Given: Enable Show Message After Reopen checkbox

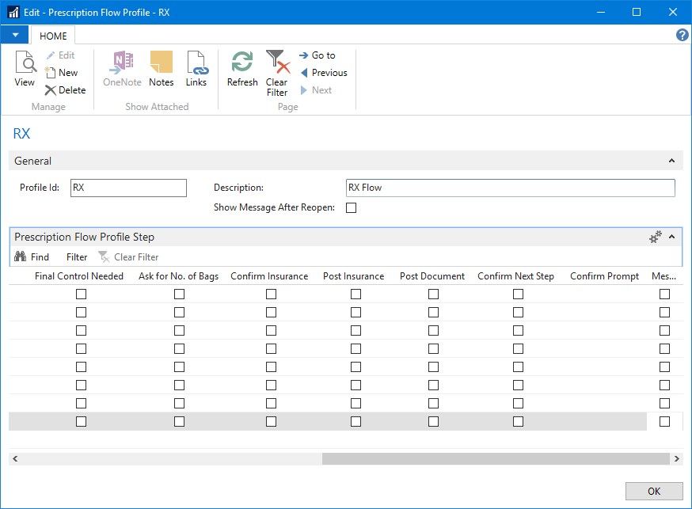Looking at the screenshot, I should point(352,208).
